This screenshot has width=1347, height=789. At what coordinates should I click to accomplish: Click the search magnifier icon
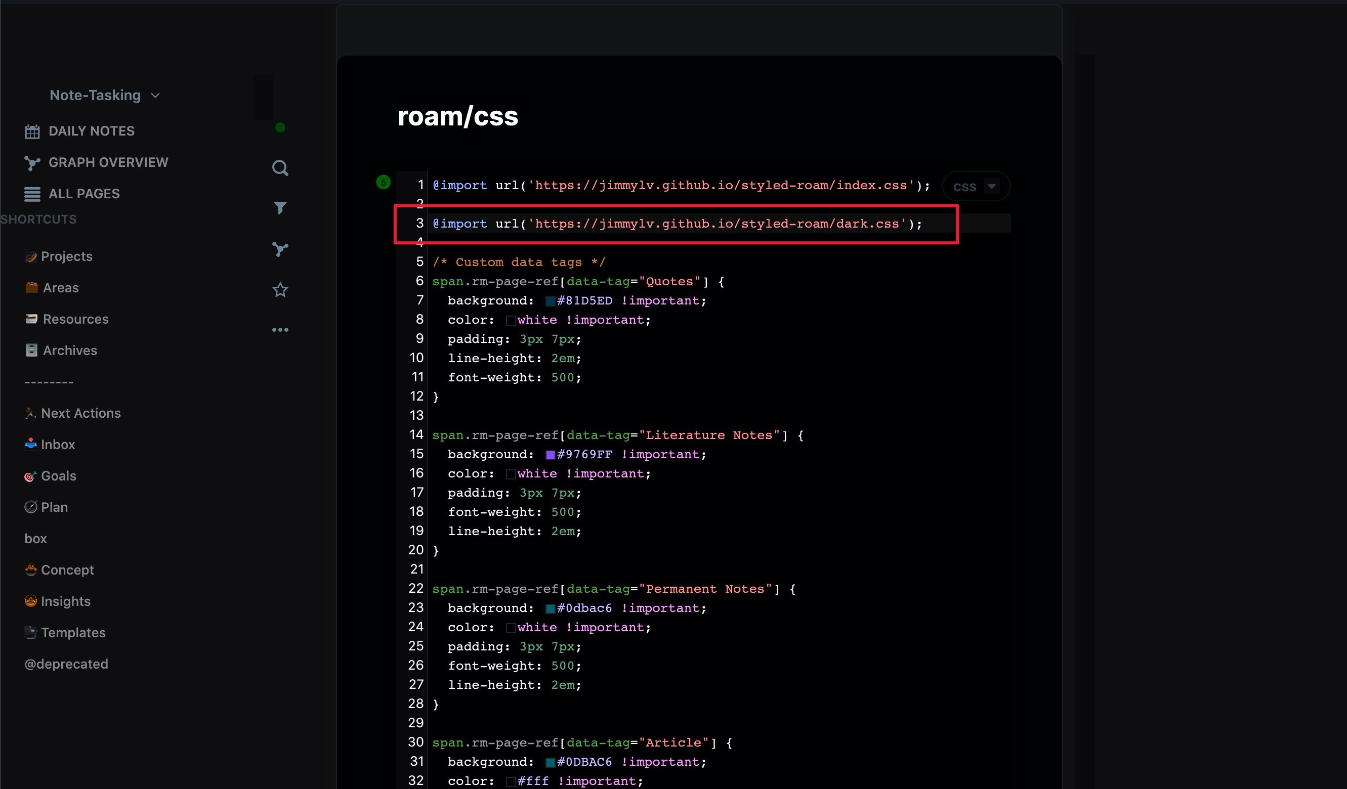pos(280,168)
